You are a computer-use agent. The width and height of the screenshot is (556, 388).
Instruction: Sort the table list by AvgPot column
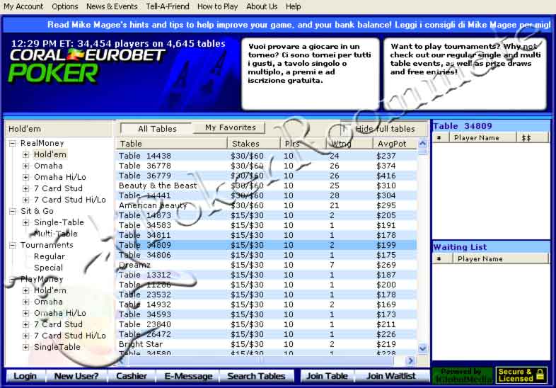395,144
